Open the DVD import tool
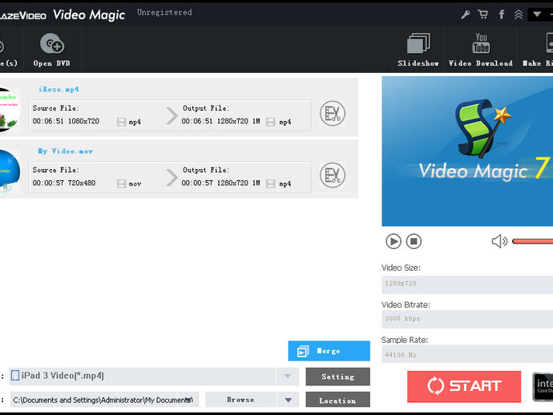This screenshot has width=553, height=415. [52, 50]
